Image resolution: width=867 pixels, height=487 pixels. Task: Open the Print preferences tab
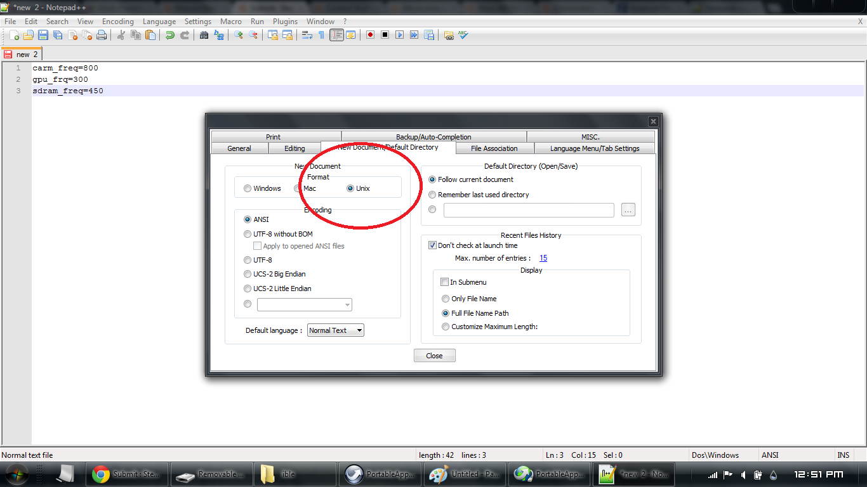[274, 137]
